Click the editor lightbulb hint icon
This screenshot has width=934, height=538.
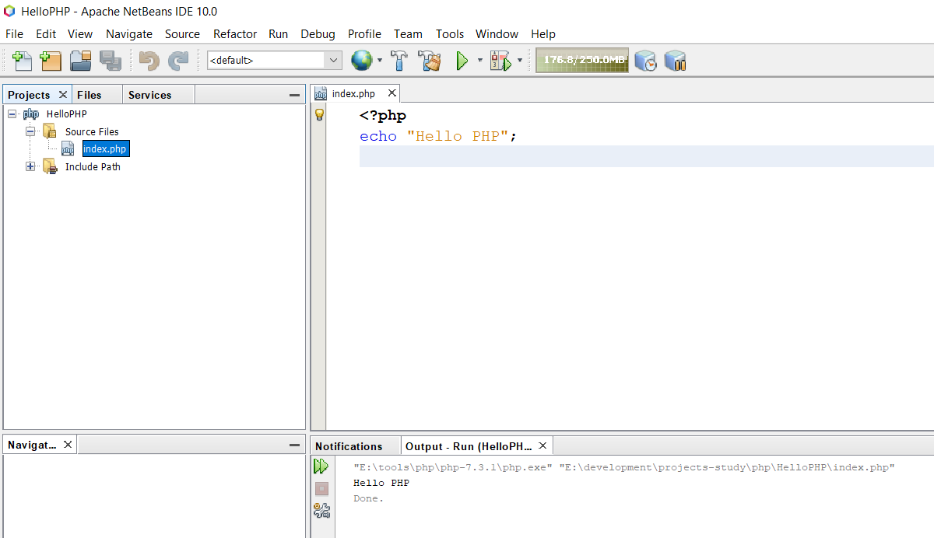[318, 115]
